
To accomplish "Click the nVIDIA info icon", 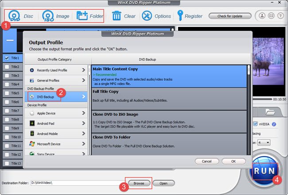I will [x=274, y=124].
